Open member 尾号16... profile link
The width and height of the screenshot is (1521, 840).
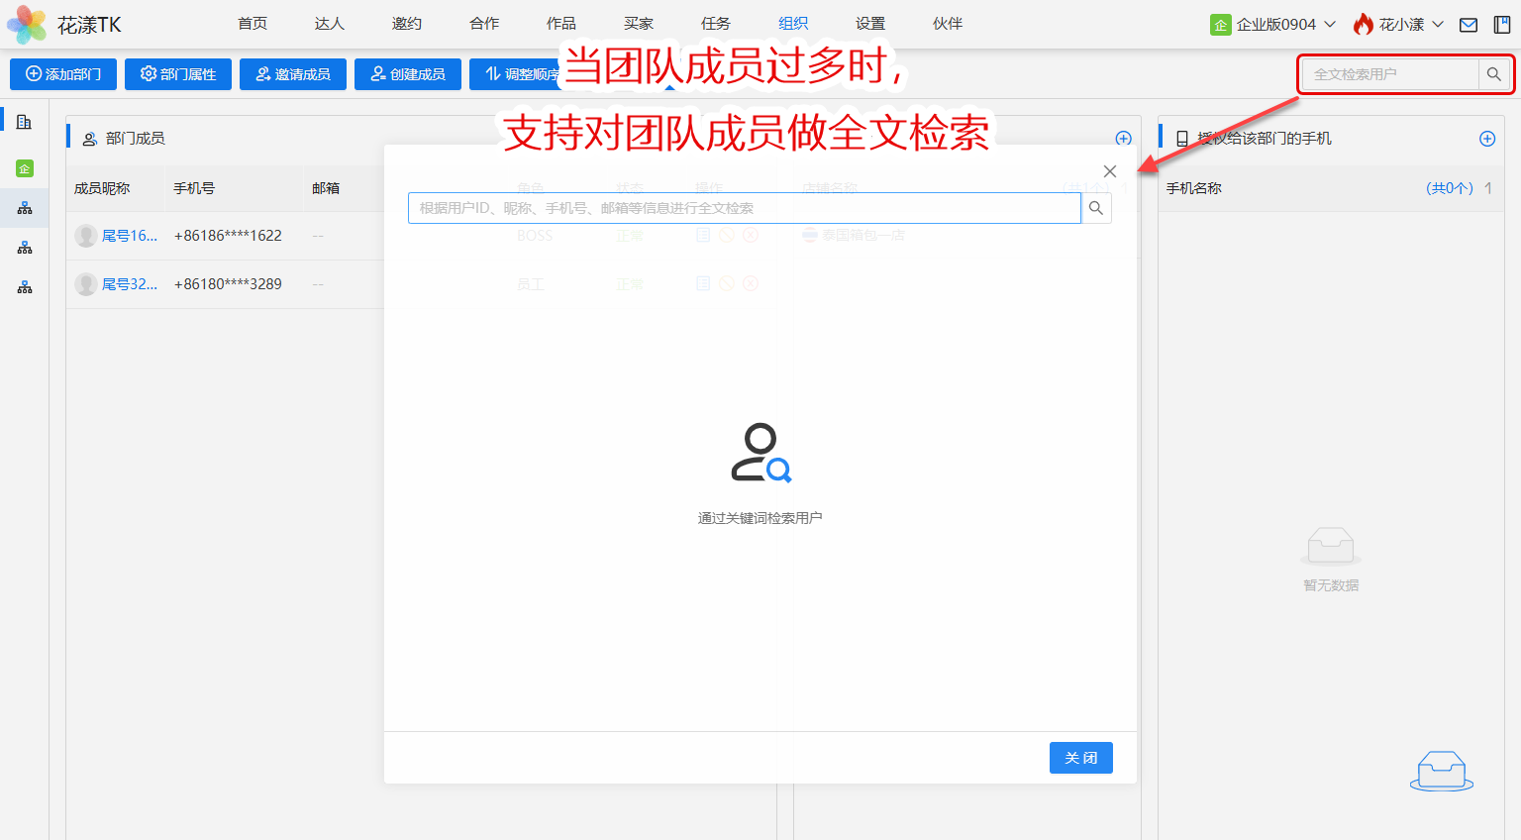click(129, 236)
